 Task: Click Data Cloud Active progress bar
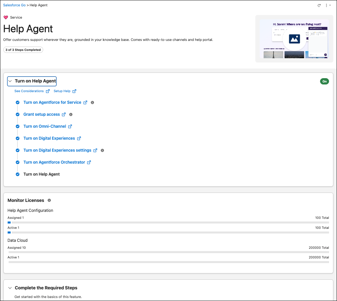[168, 262]
